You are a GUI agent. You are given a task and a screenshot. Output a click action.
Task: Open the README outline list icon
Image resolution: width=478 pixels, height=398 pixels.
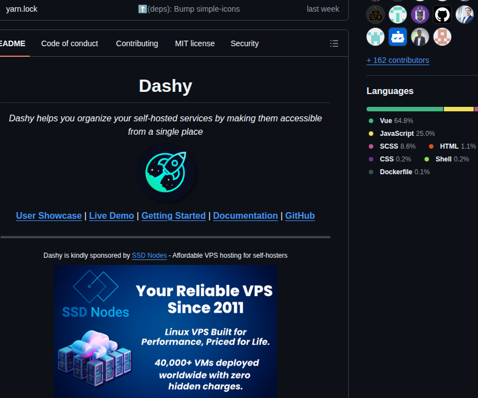[x=334, y=43]
